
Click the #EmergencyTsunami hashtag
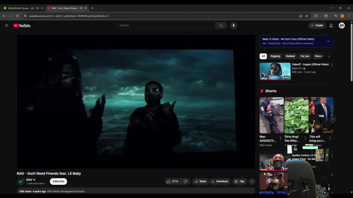pyautogui.click(x=72, y=191)
